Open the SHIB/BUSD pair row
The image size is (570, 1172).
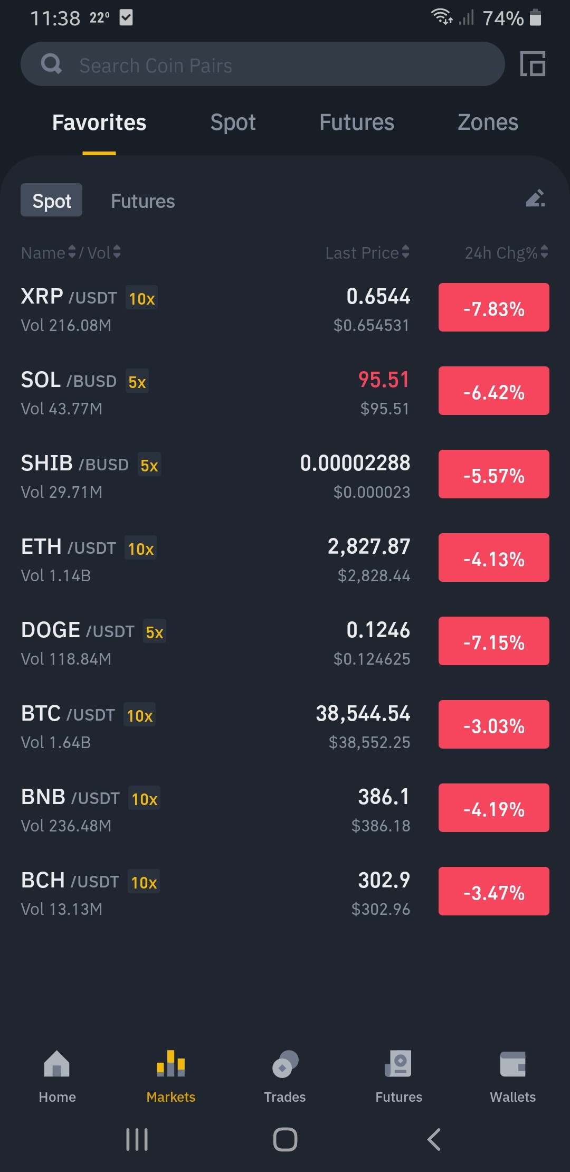[285, 476]
